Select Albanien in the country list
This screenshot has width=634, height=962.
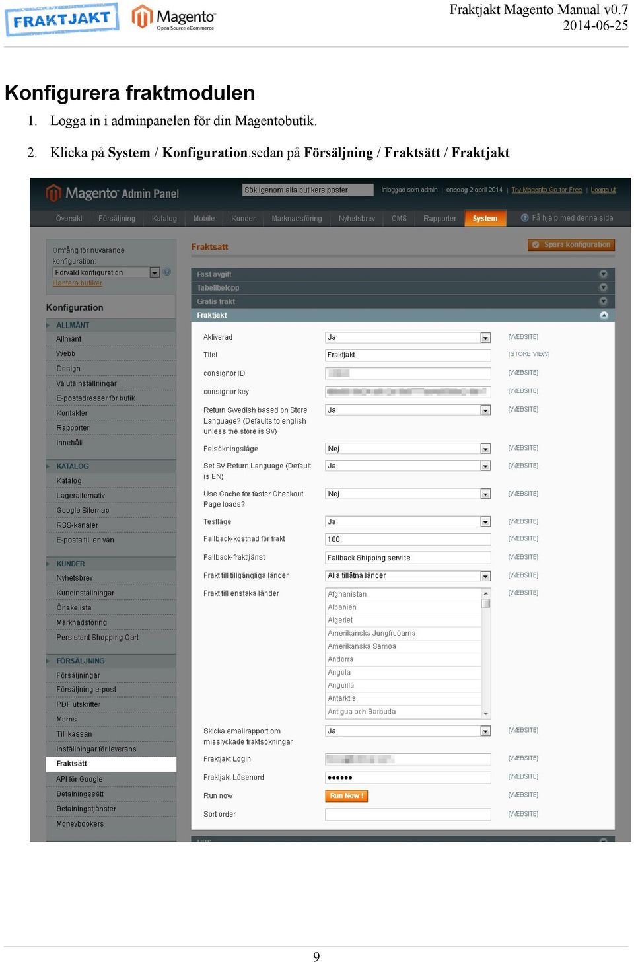(x=404, y=607)
